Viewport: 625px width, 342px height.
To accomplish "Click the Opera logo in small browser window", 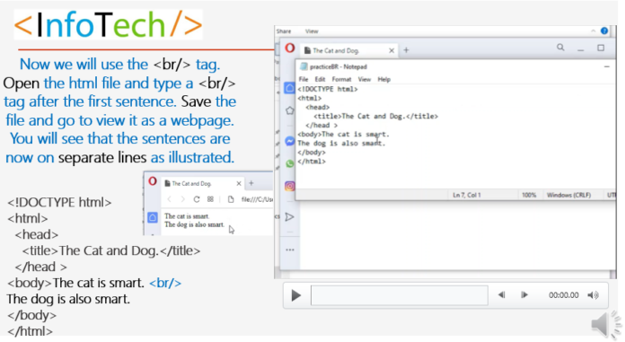I will pos(153,181).
